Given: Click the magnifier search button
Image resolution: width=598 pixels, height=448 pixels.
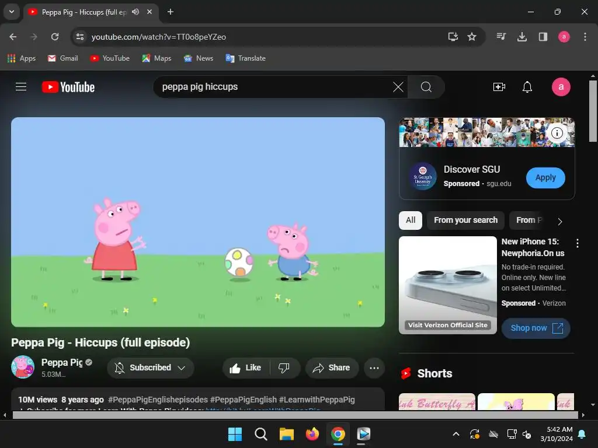Looking at the screenshot, I should click(426, 87).
